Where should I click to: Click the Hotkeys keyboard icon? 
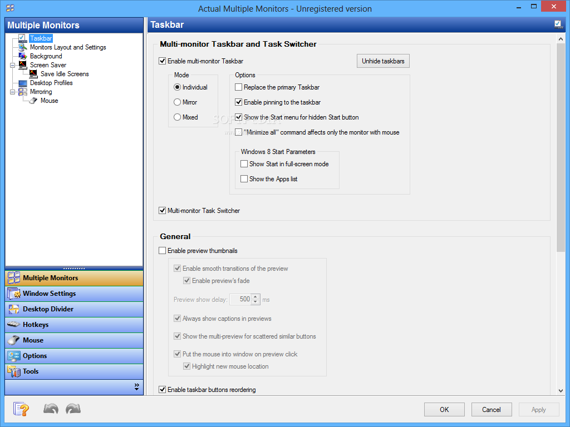pos(14,324)
